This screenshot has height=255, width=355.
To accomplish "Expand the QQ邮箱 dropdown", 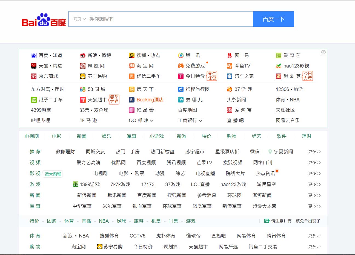I will click(152, 121).
